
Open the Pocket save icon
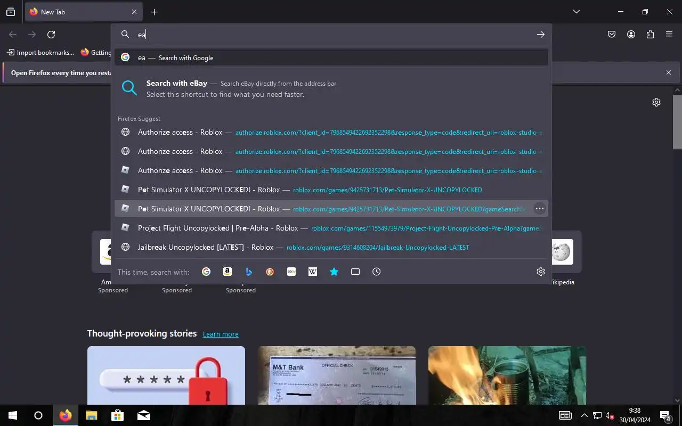pyautogui.click(x=612, y=35)
